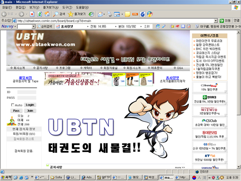Screen dimensions: 241x181
Task: Open the Navvy toolbar search dropdown
Action: 33,27
